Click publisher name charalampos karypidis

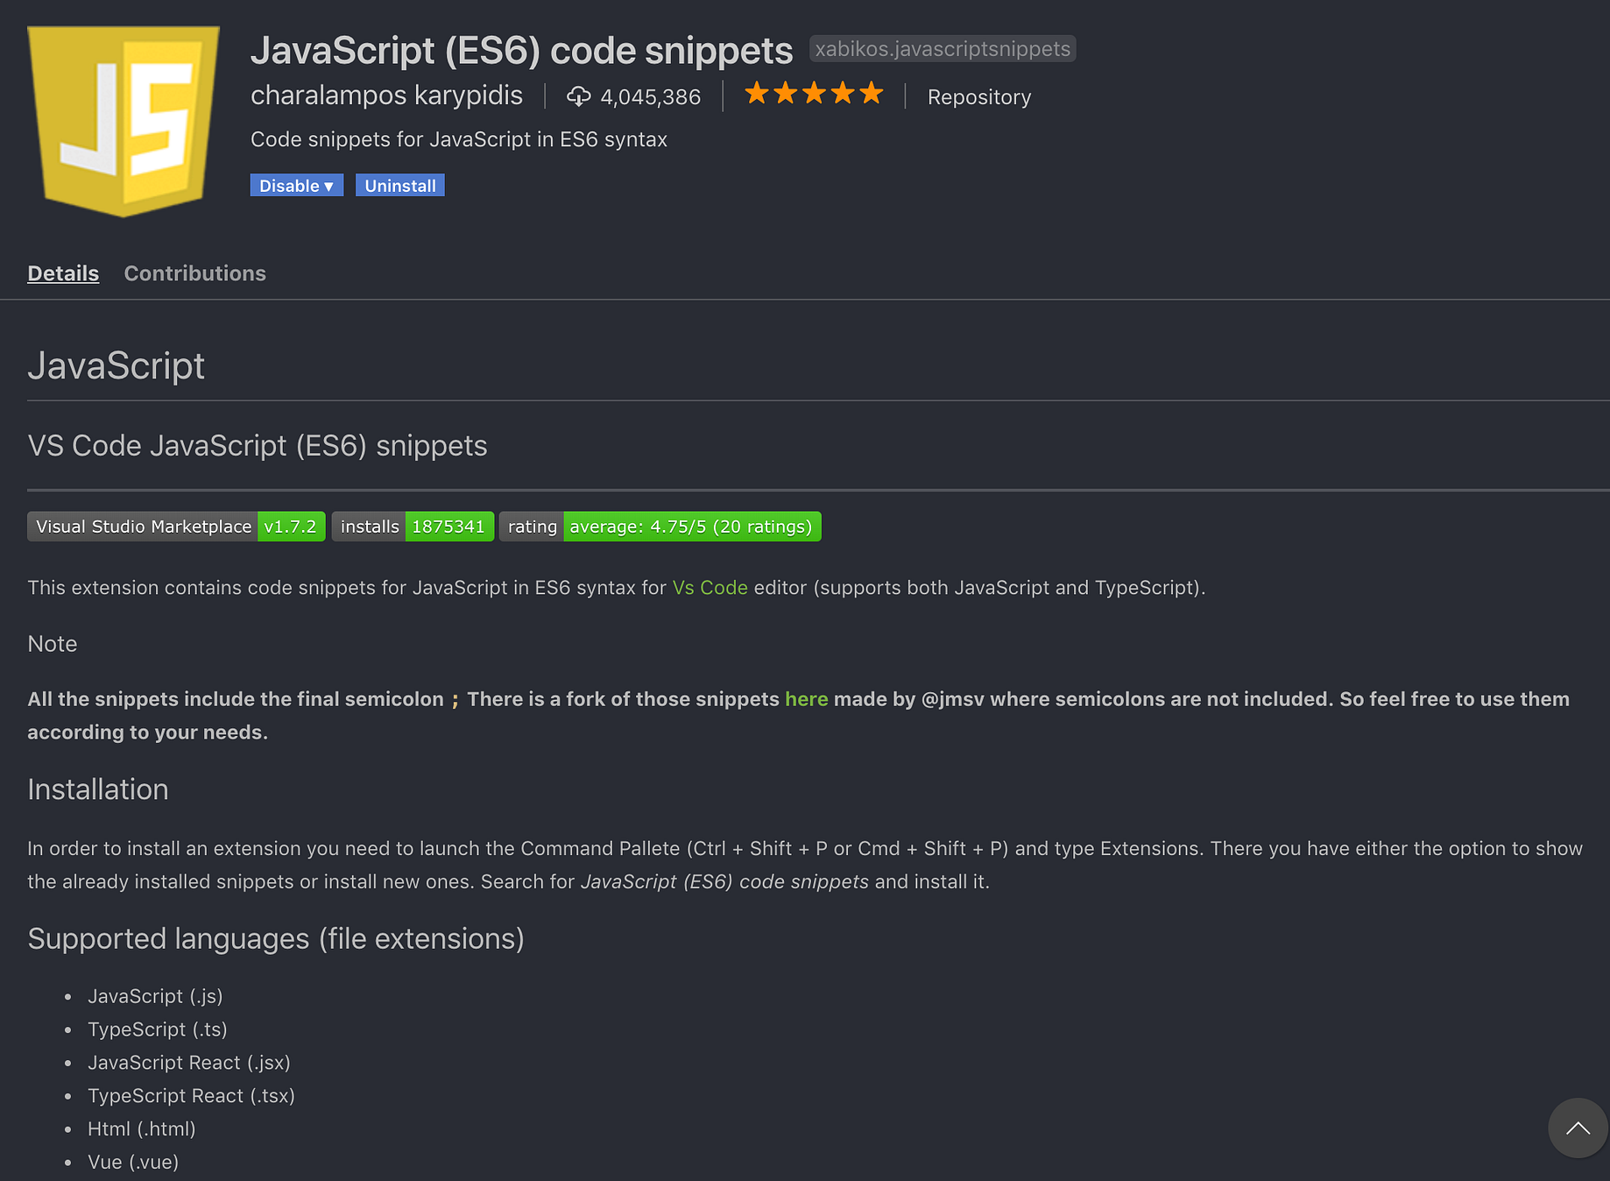tap(386, 95)
